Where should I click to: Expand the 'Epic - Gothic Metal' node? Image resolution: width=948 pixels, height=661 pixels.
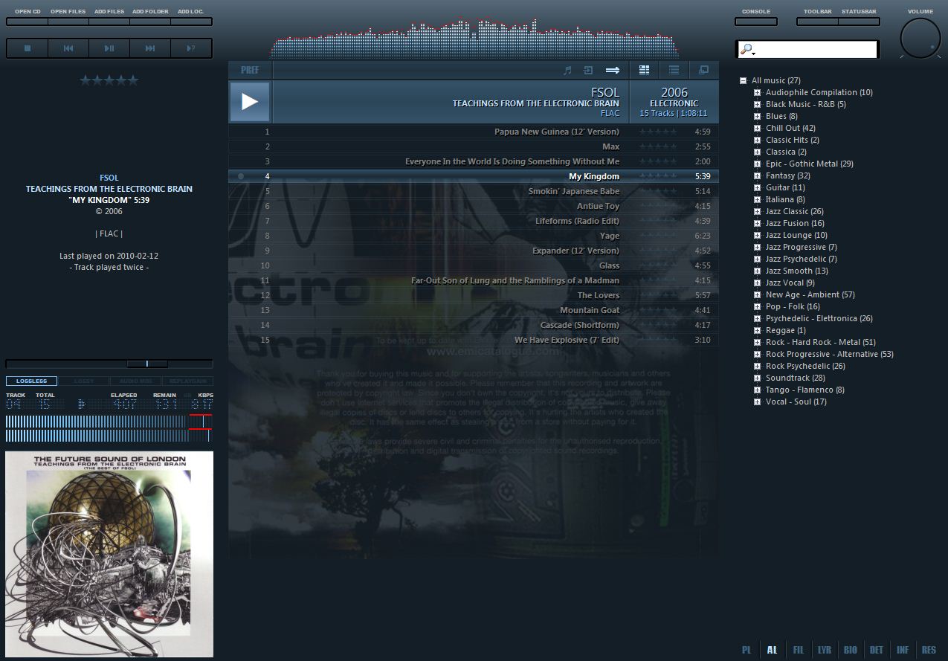758,164
